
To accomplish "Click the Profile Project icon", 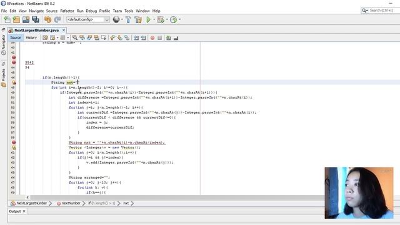I will click(174, 19).
